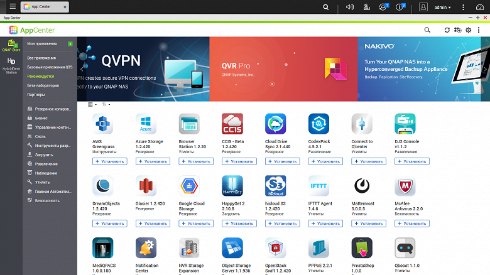Install Azure Storage 1.2.420
Image resolution: width=490 pixels, height=275 pixels.
[x=153, y=161]
